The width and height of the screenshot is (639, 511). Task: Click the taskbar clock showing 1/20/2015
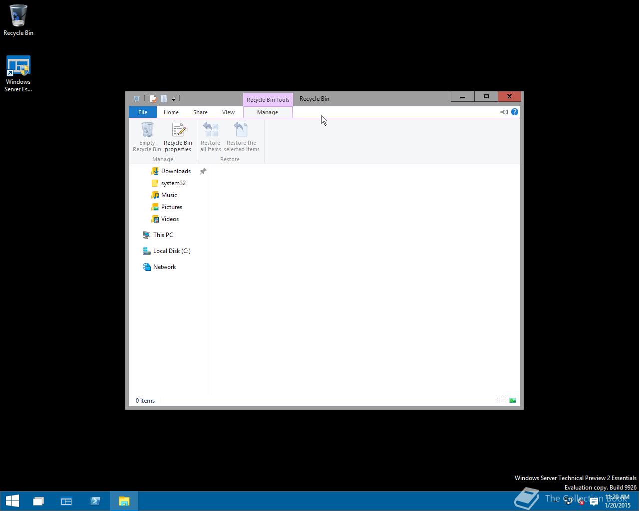coord(618,501)
